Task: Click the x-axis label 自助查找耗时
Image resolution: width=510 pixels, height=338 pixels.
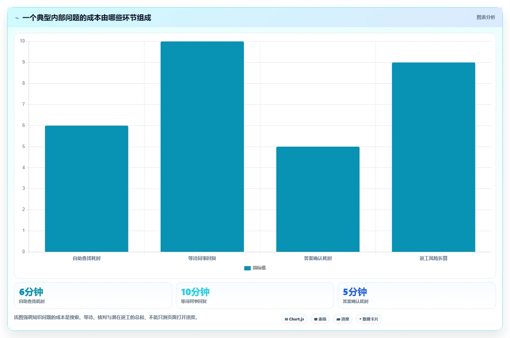Action: pyautogui.click(x=87, y=258)
